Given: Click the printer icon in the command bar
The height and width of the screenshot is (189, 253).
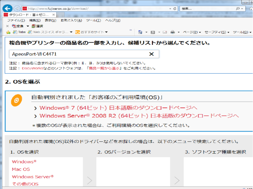Looking at the screenshot, I should coord(172,32).
